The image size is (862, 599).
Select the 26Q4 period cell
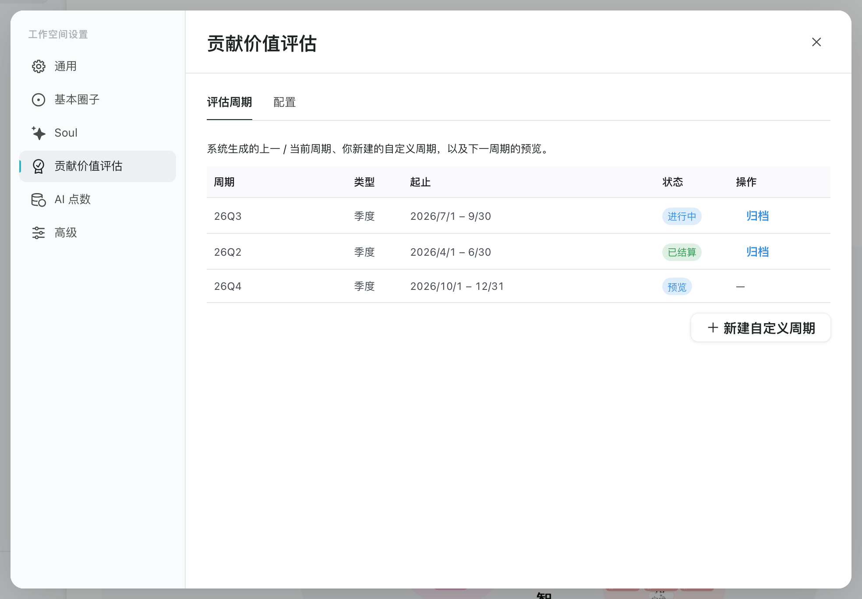pos(228,286)
